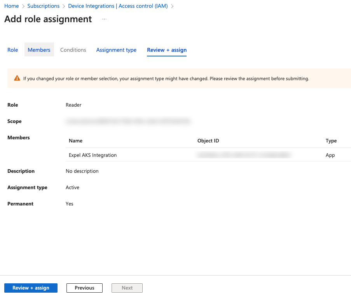Image resolution: width=351 pixels, height=295 pixels.
Task: Select the Expel AKS Integration member row
Action: [93, 155]
